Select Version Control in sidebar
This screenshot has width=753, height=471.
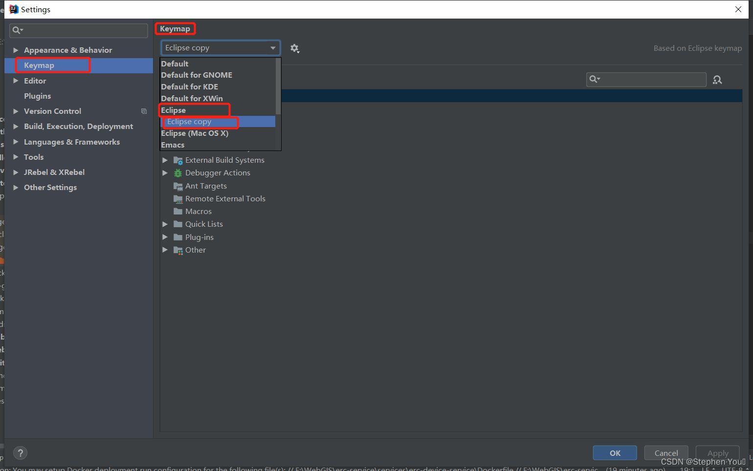tap(79, 111)
